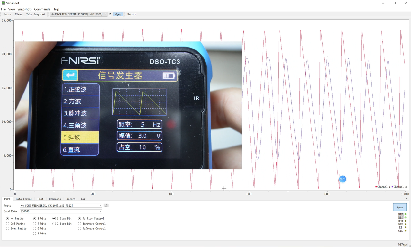411x247 pixels.
Task: Enable Software Control flow option
Action: pos(92,229)
